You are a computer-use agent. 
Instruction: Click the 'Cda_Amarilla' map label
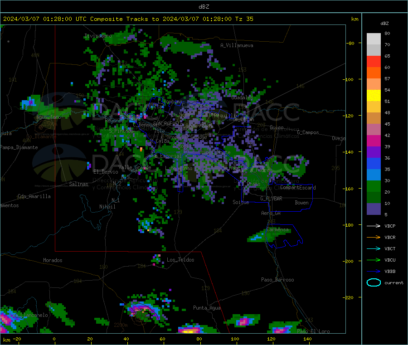(34, 196)
